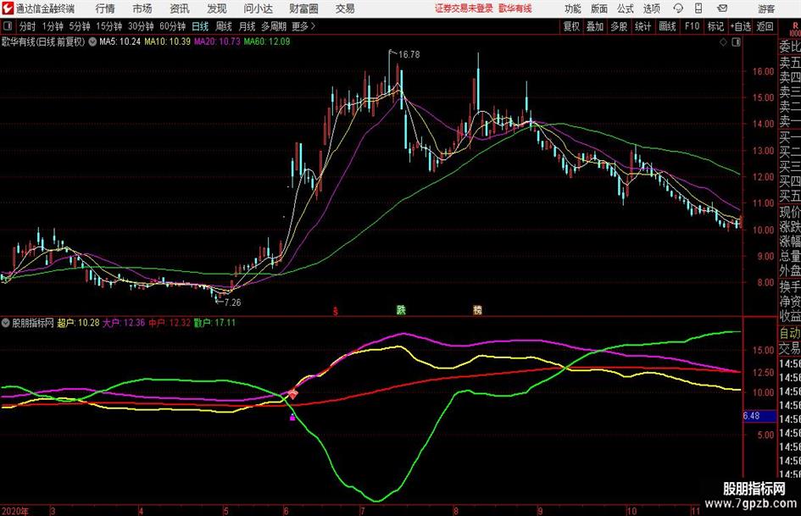Select the 多周期 multi-period view
The width and height of the screenshot is (801, 516).
point(273,26)
